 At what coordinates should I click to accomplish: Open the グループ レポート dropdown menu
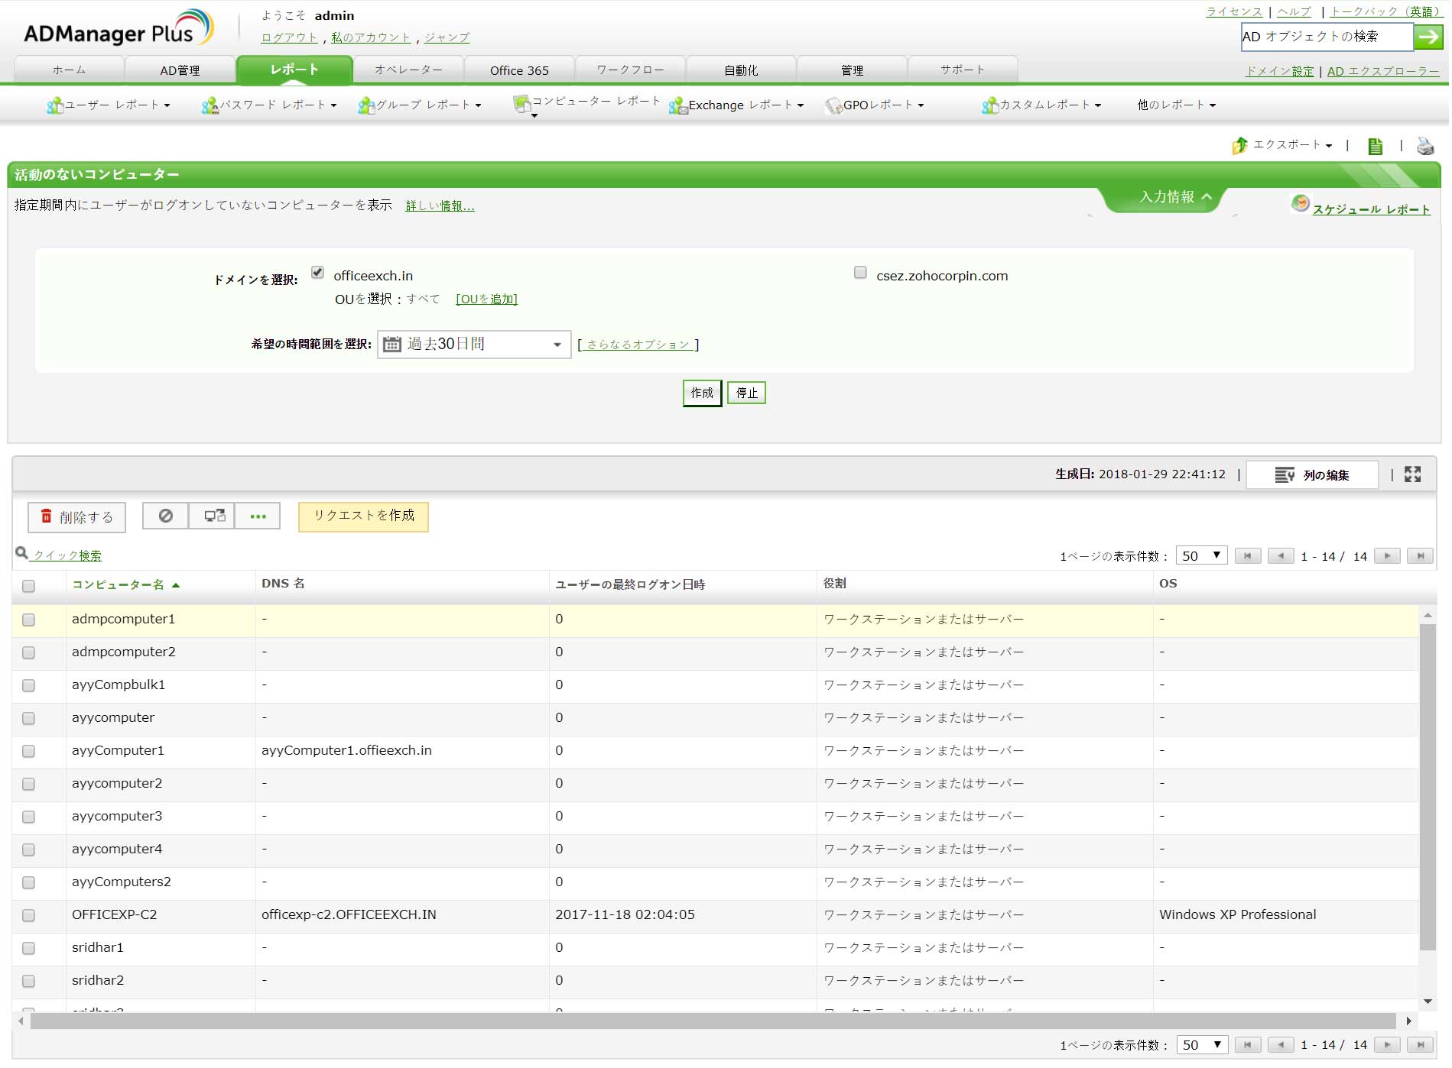(421, 106)
